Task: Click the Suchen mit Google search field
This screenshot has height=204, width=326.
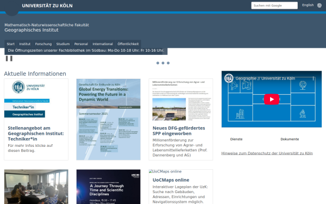Action: tap(274, 5)
